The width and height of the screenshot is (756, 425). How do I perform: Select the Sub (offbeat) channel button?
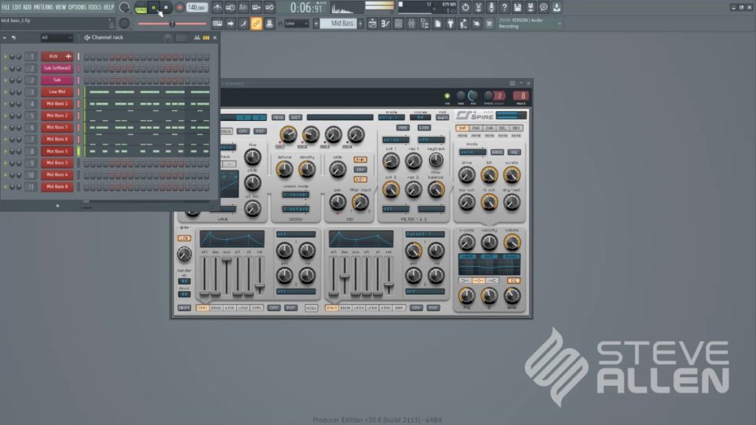pyautogui.click(x=57, y=69)
